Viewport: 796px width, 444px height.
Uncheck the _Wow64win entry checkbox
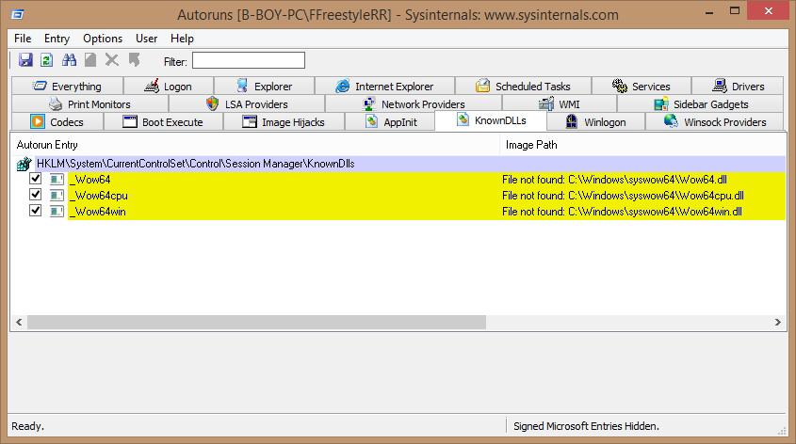pyautogui.click(x=35, y=211)
